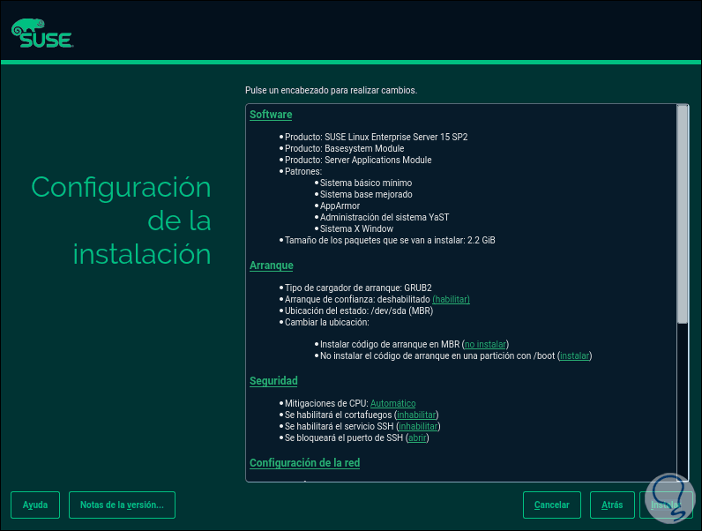Click inhabilitar link for cortafuegos
The height and width of the screenshot is (531, 702).
coord(416,415)
